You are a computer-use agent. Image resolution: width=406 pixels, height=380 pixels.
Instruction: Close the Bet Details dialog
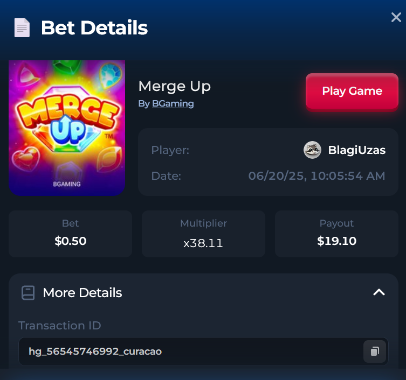396,17
